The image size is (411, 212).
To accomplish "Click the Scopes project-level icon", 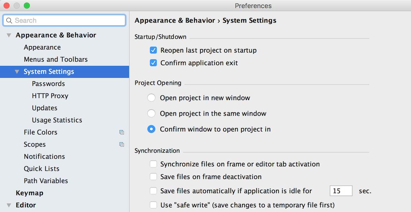I will (122, 145).
